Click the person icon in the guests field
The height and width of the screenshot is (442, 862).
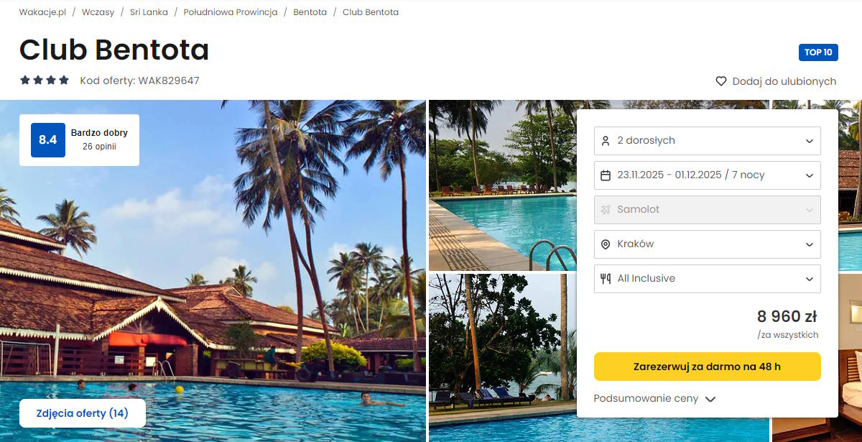click(x=605, y=140)
